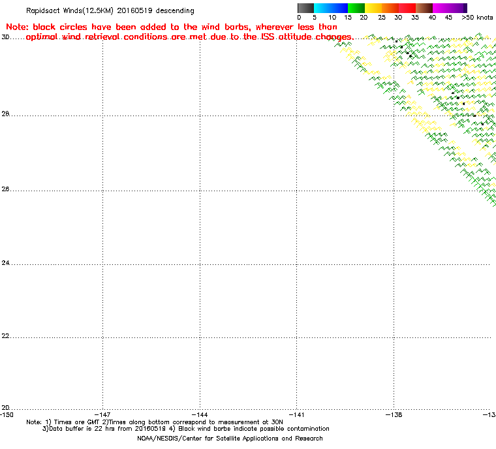Viewport: 496px width, 449px height.
Task: Click the latitude label '30'
Action: (5, 37)
